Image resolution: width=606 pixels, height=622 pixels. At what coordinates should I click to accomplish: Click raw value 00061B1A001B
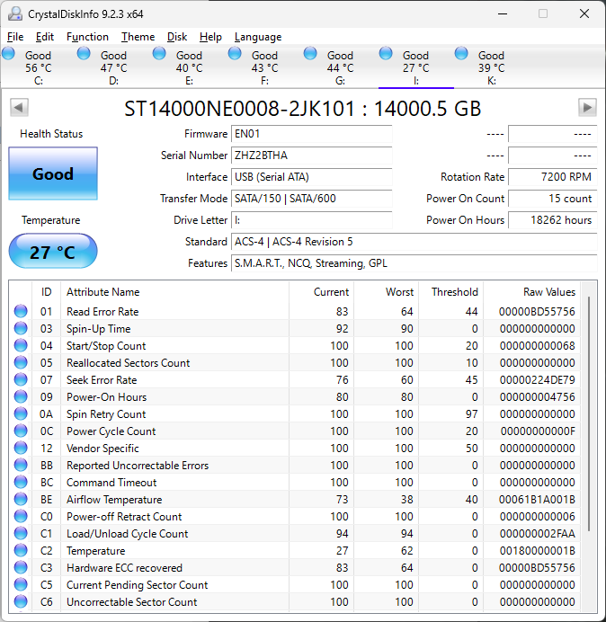tap(537, 500)
